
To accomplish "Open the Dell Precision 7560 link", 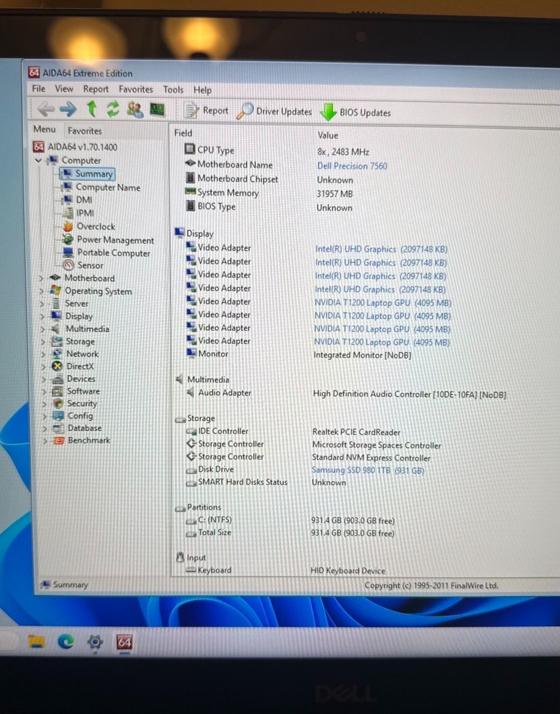I will pyautogui.click(x=352, y=166).
